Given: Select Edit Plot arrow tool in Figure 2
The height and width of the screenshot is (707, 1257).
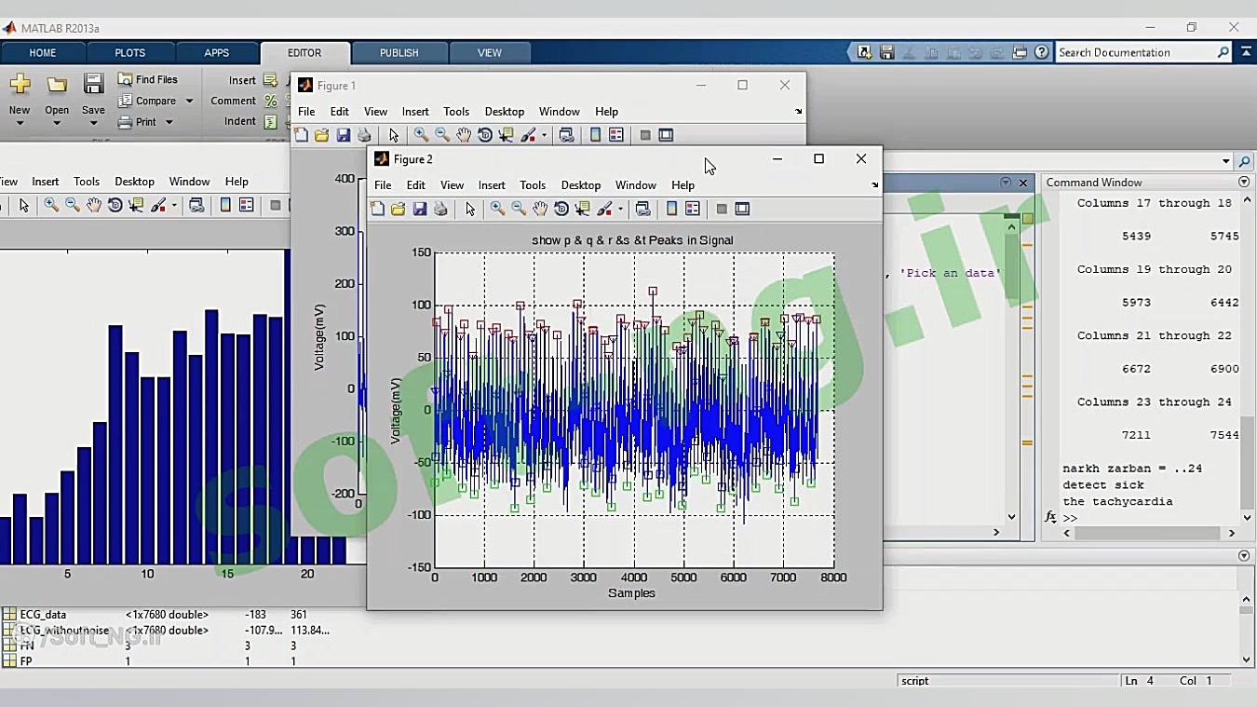Looking at the screenshot, I should 470,209.
